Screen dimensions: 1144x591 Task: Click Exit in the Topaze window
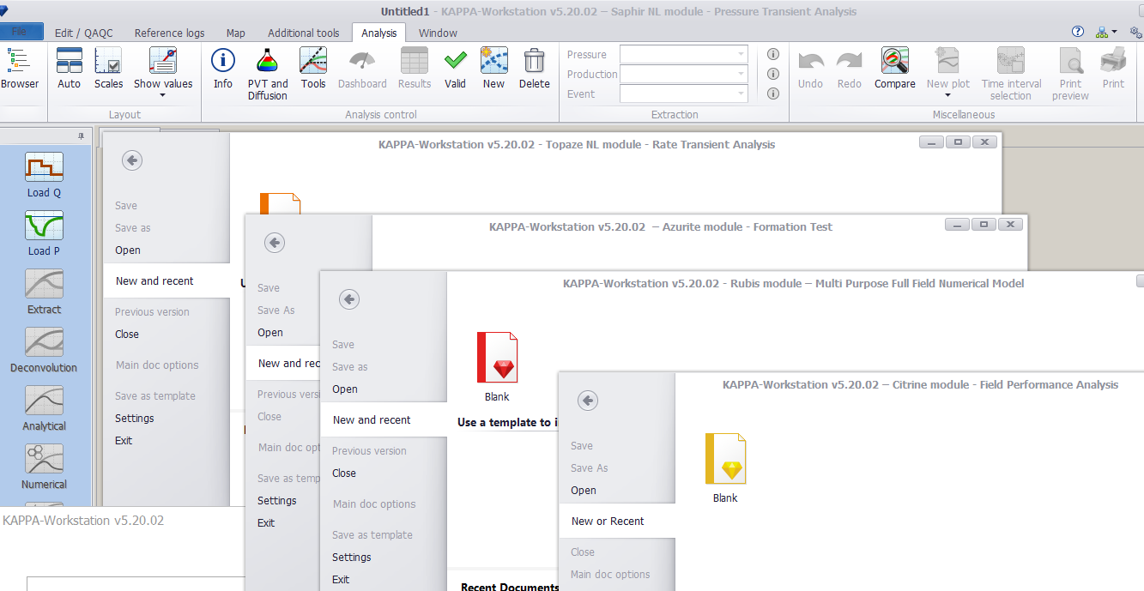[x=124, y=441]
